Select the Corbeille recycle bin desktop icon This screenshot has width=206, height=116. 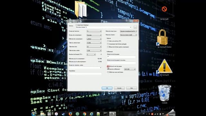164,94
